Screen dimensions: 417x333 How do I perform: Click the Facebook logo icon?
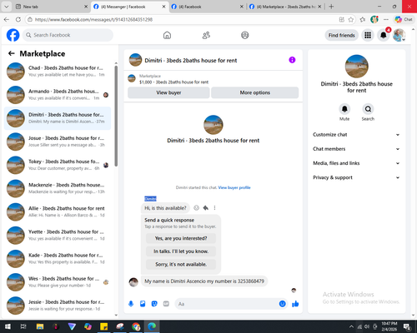coord(13,35)
